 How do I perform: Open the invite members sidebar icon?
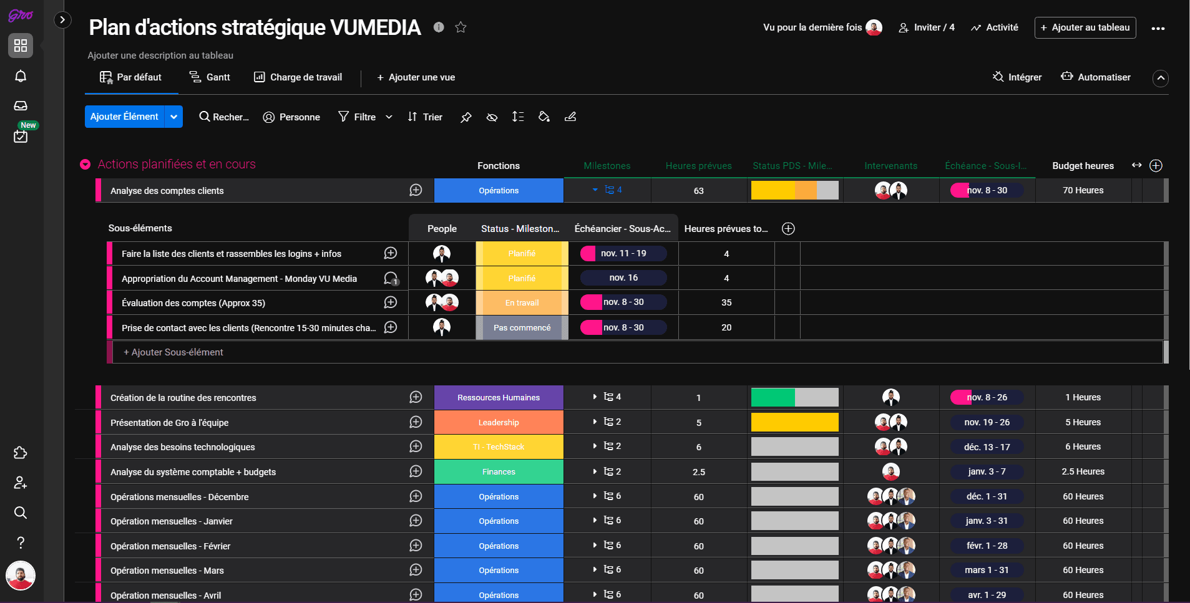point(21,483)
